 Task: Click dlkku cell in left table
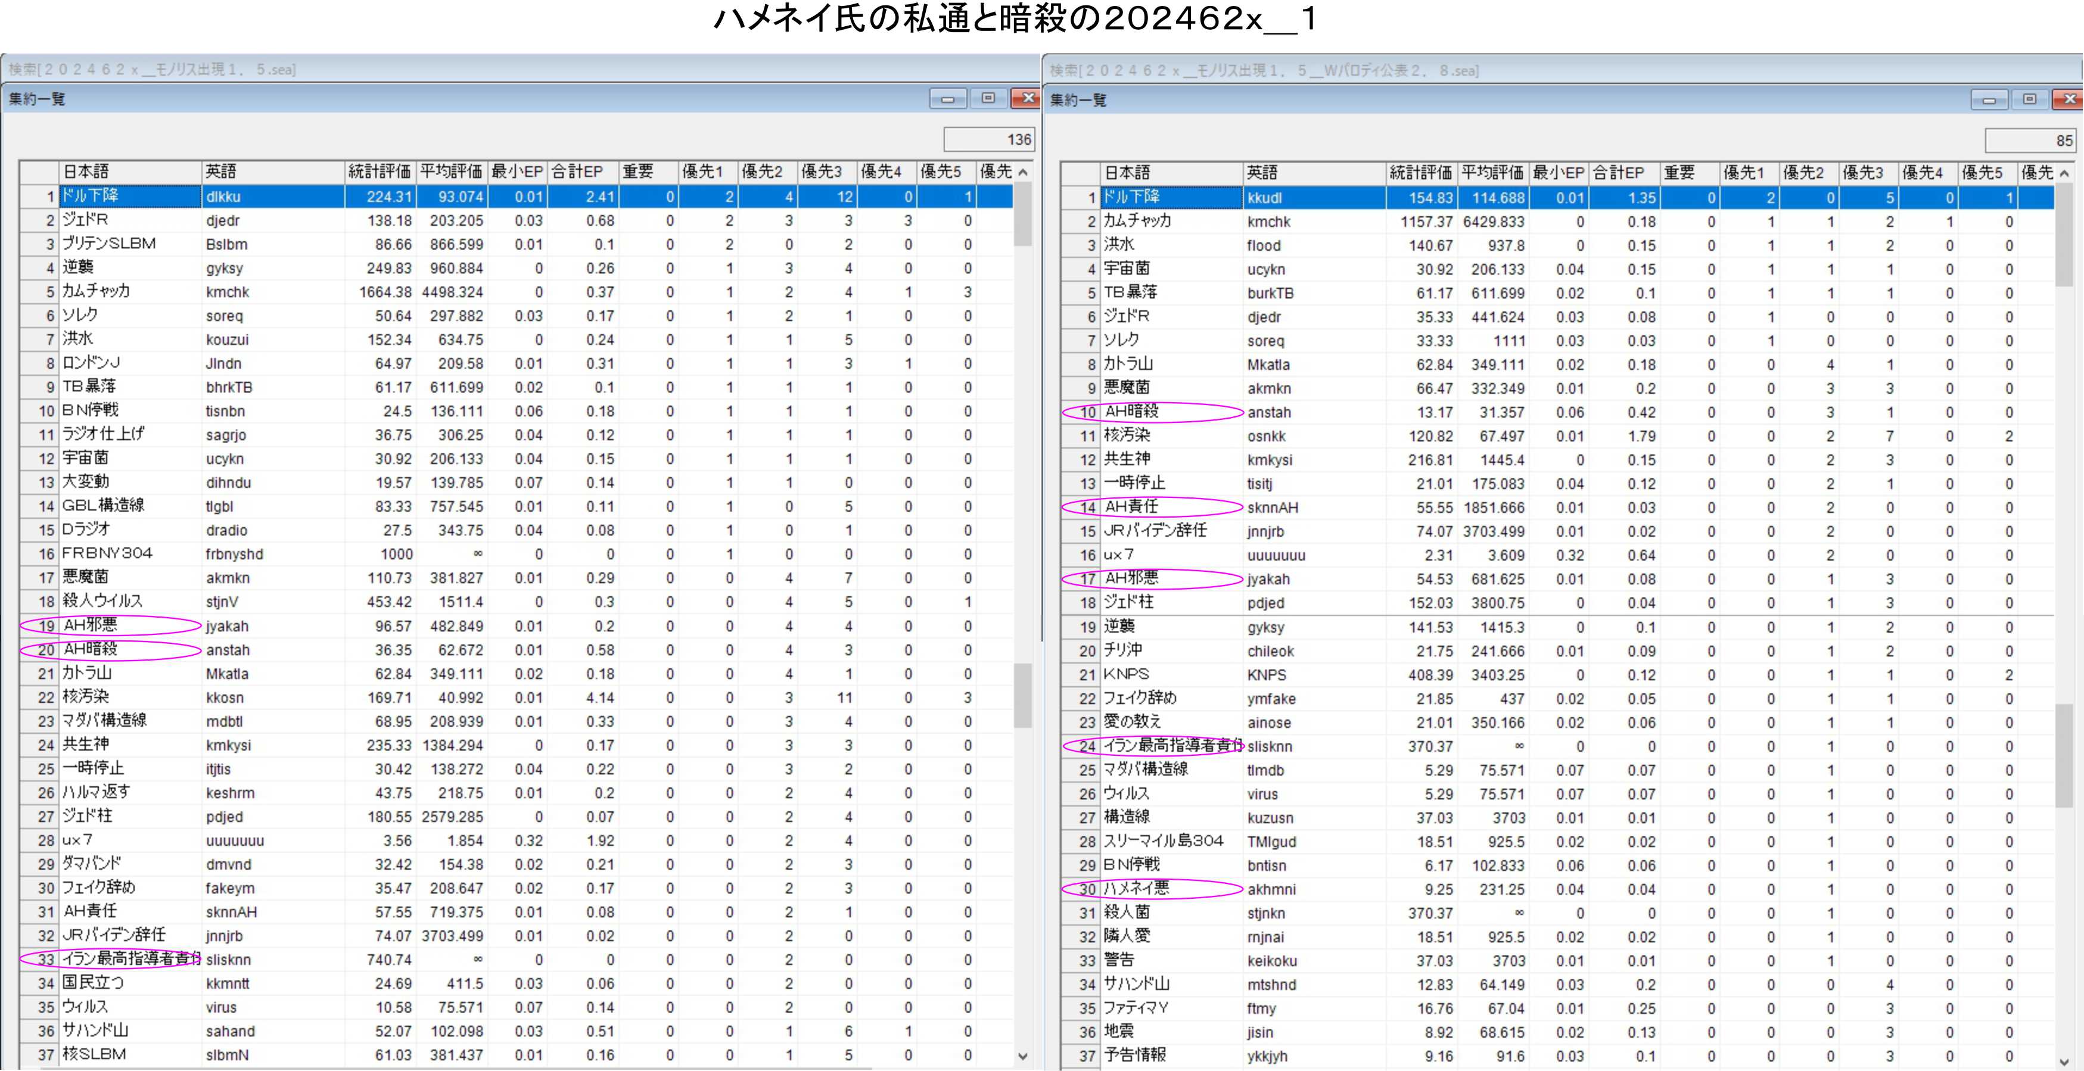273,196
